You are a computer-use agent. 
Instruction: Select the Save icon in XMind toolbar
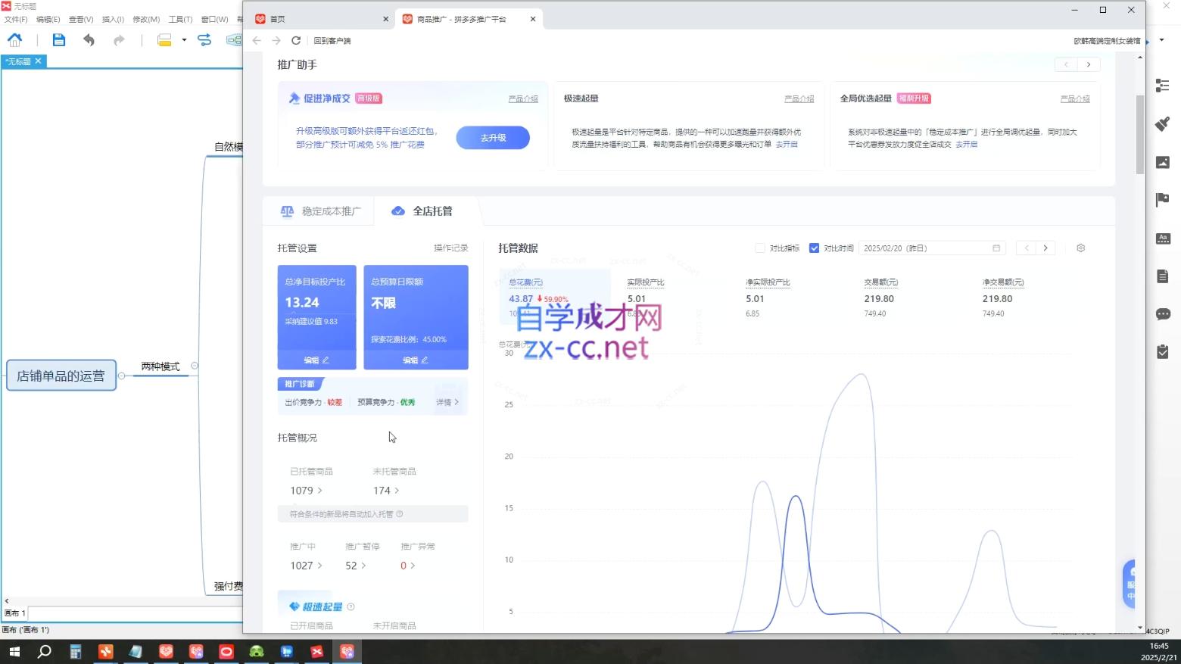pos(58,39)
